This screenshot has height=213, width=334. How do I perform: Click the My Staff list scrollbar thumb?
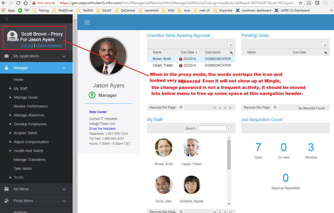point(229,155)
